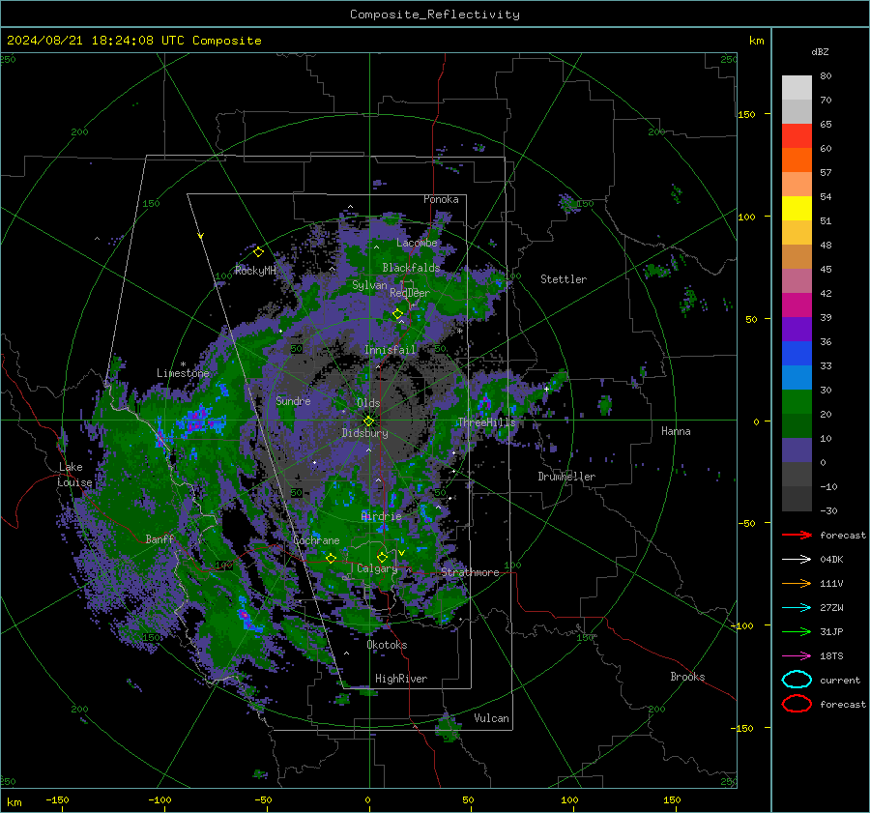This screenshot has width=870, height=813.
Task: Click the Blackfalds label
Action: [x=411, y=268]
